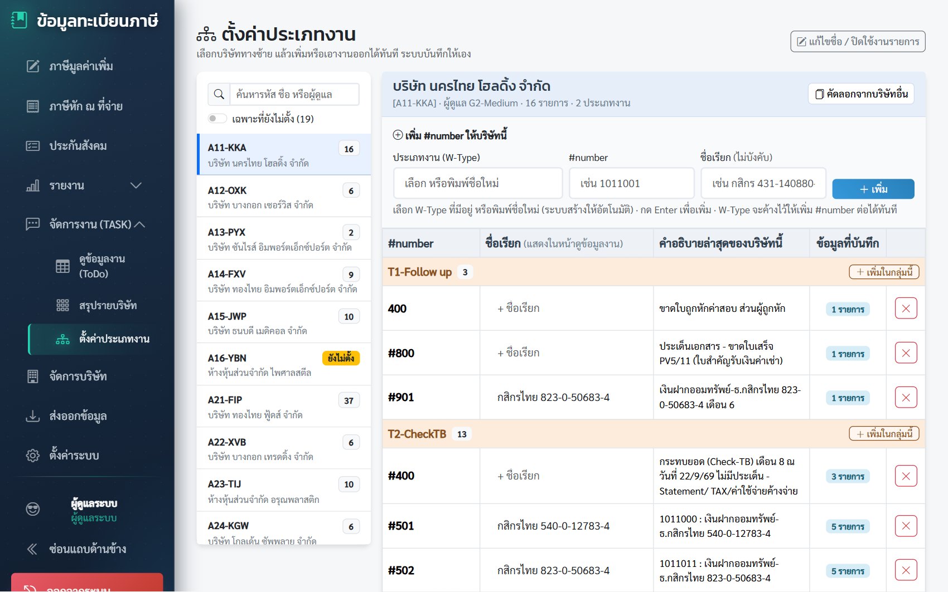Open ภาษีหัก ณ ที่จ่าย menu item

(86, 106)
